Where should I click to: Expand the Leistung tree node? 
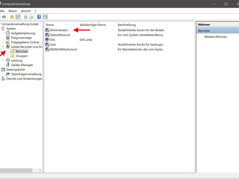click(3, 60)
